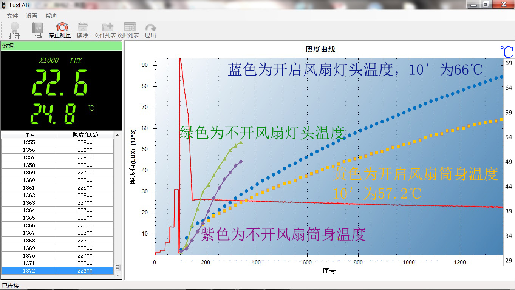Viewport: 515px width, 290px height.
Task: Open the 设置 menu
Action: (x=32, y=16)
